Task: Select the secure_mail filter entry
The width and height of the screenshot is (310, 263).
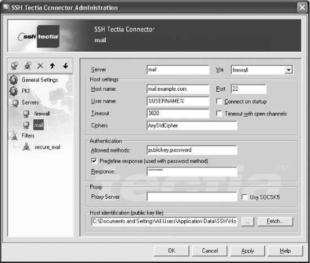Action: pyautogui.click(x=47, y=147)
